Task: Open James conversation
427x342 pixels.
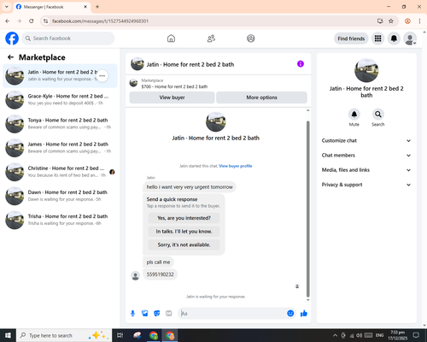Action: click(x=60, y=148)
